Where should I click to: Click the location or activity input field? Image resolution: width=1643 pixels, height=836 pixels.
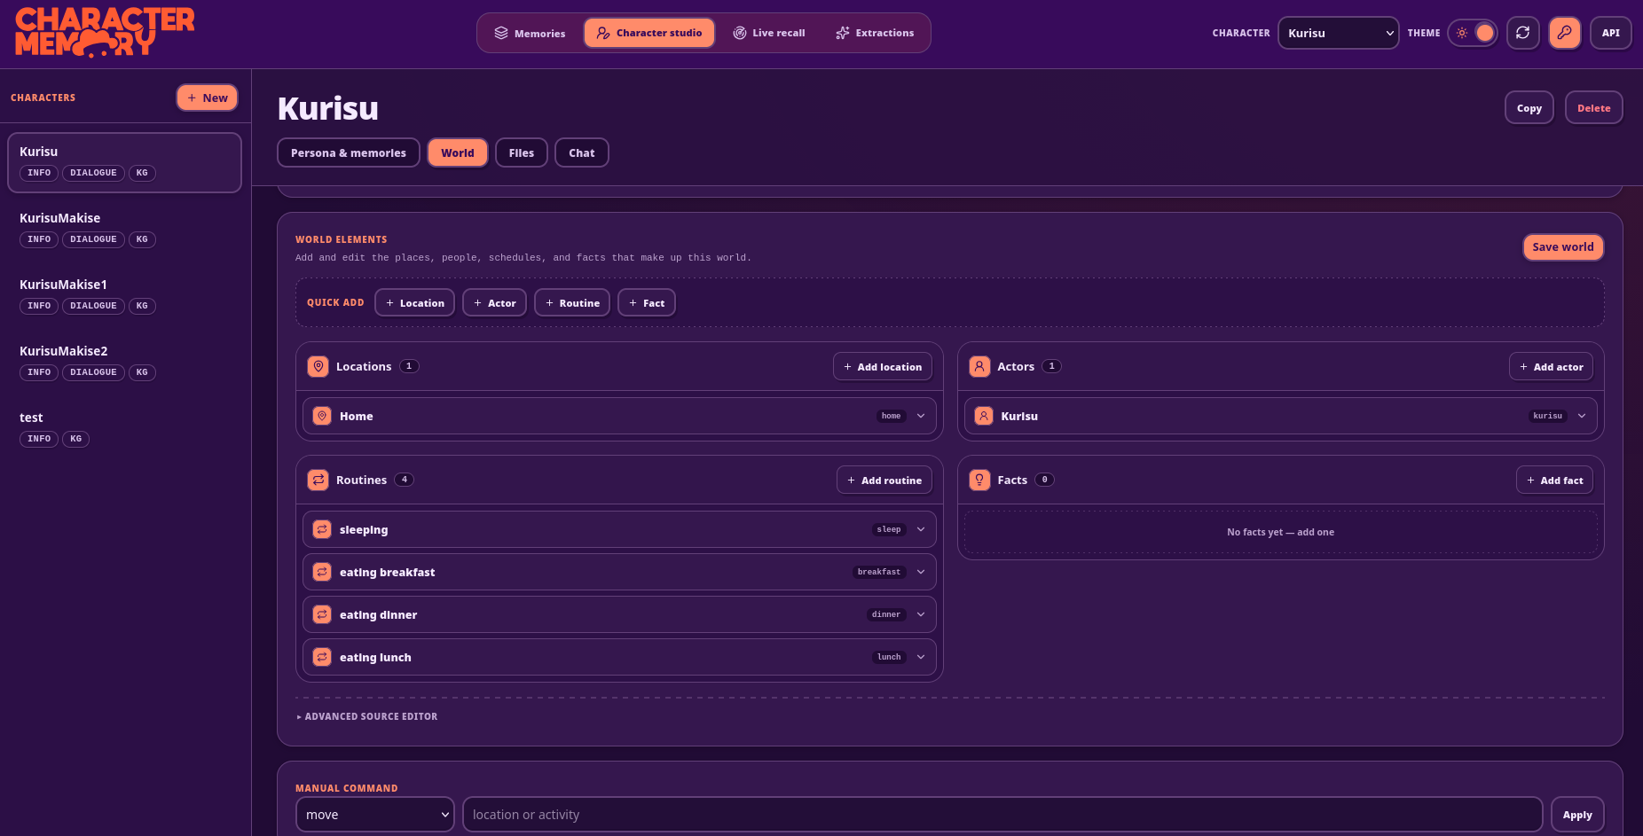click(1002, 815)
